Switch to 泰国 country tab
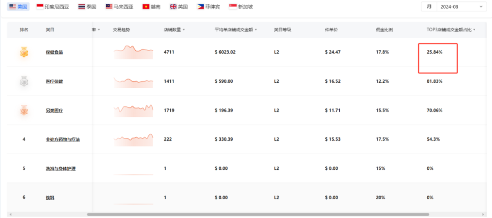Viewport: 492px width, 218px height. [87, 6]
